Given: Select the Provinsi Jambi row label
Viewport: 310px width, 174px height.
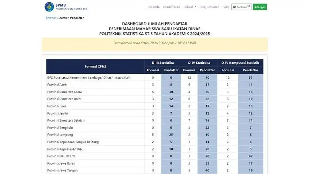Looking at the screenshot, I should 57,113.
